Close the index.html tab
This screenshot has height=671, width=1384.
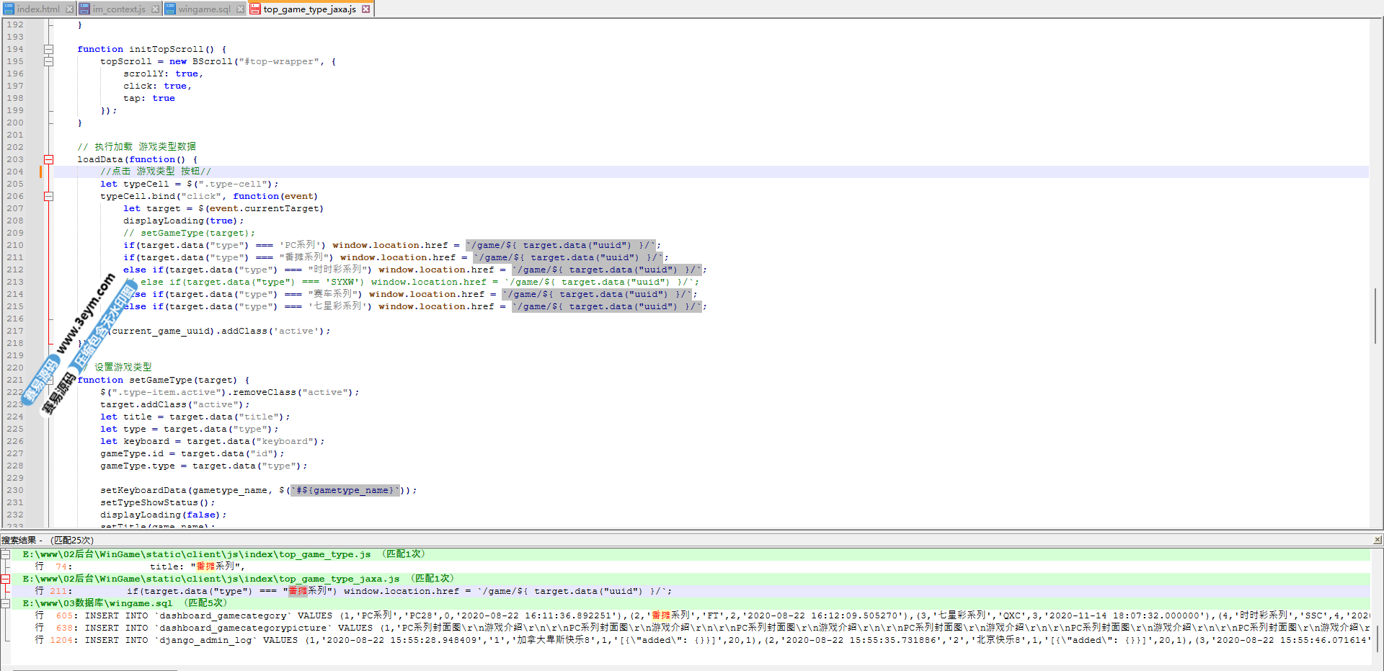tap(69, 9)
